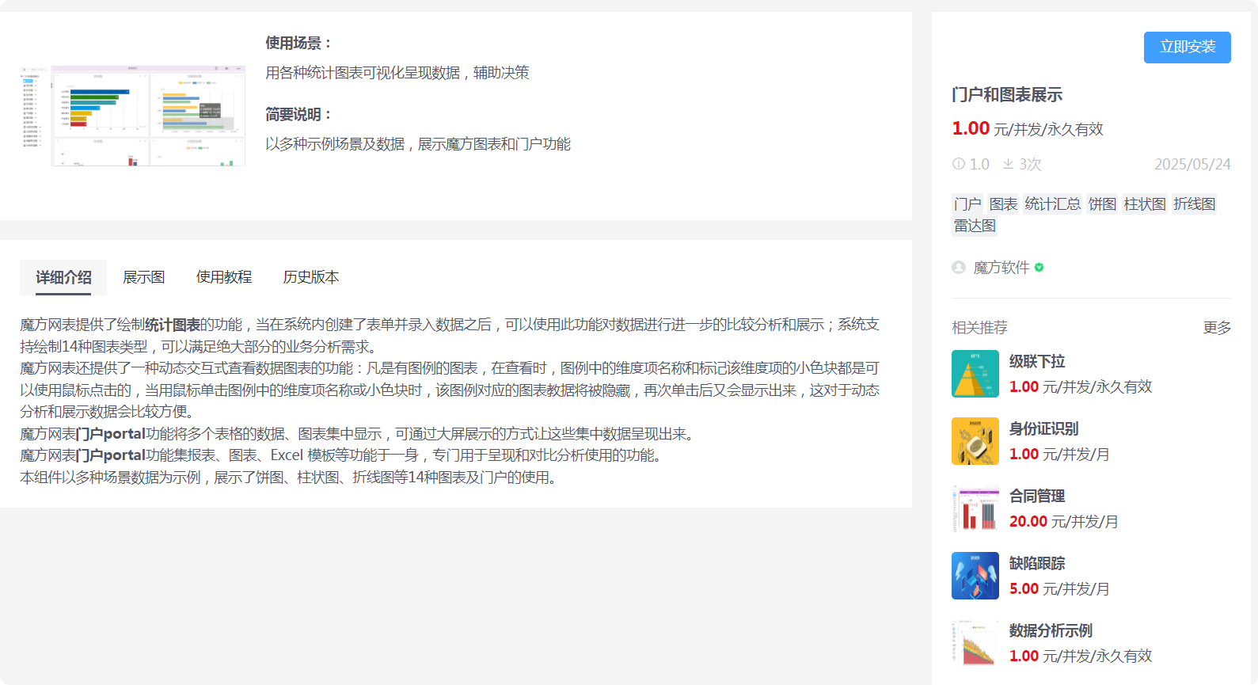This screenshot has height=685, width=1258.
Task: Click the 合同管理 title link
Action: pos(1037,497)
